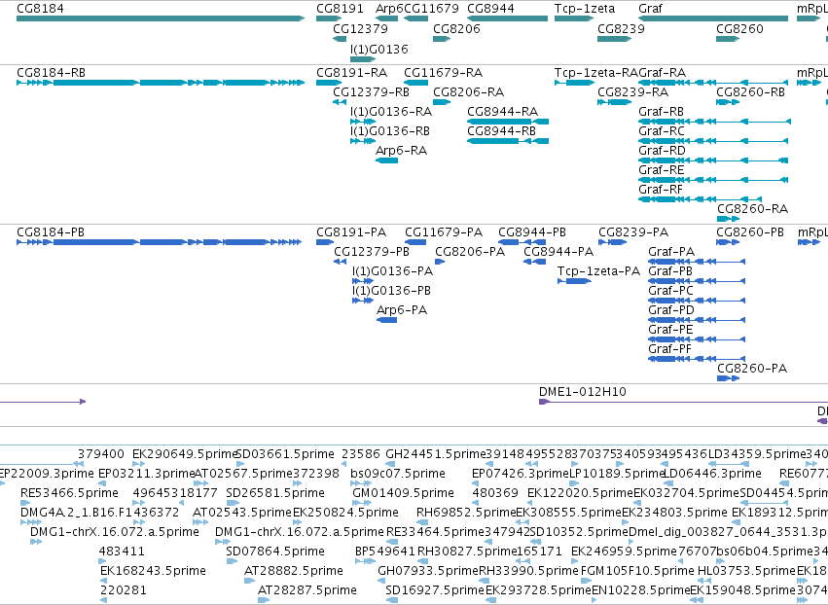
Task: Select the l(1)G0136-RA transcript
Action: coord(363,122)
